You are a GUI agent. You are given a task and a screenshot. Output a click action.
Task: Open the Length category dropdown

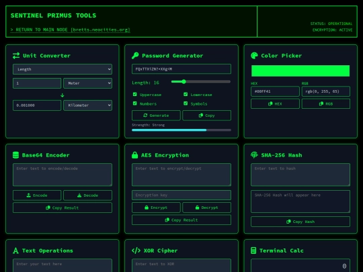(x=63, y=69)
